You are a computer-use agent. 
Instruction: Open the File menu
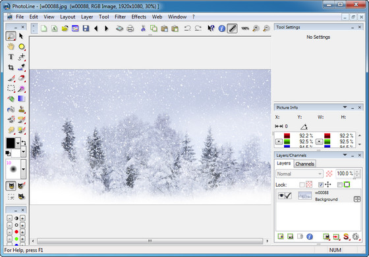[x=20, y=17]
